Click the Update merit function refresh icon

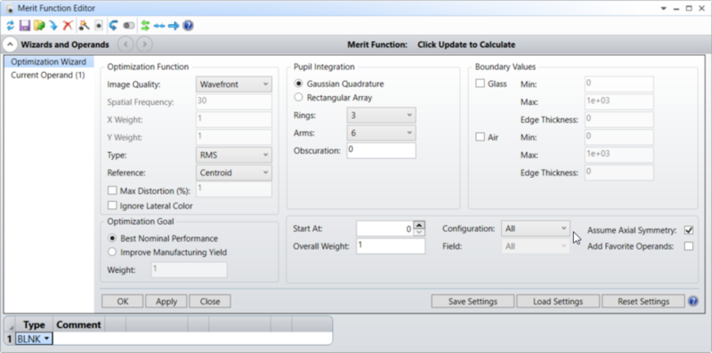click(10, 26)
